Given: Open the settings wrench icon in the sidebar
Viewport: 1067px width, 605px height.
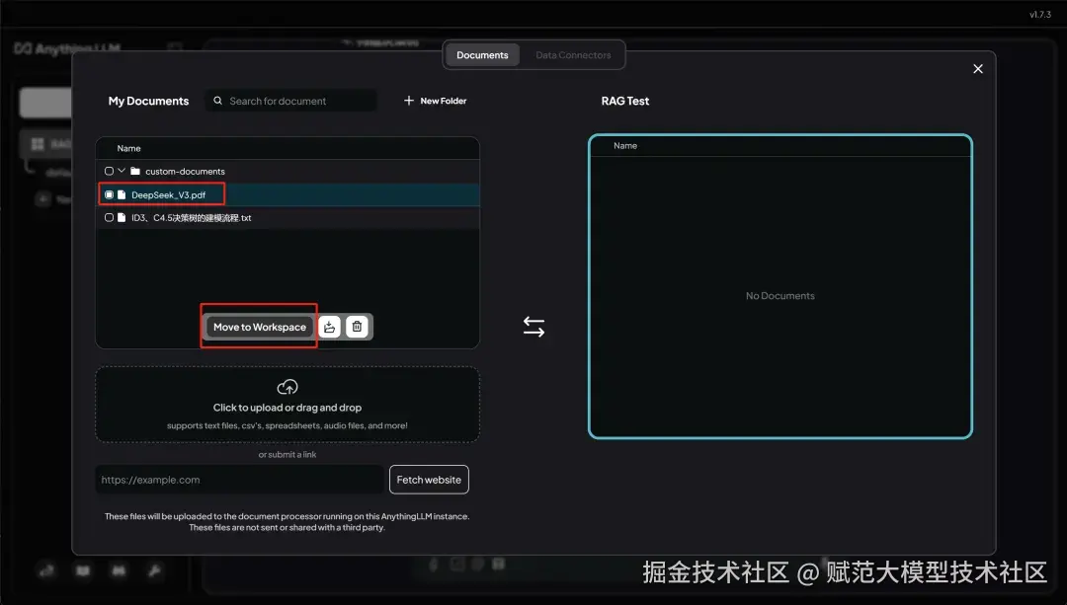Looking at the screenshot, I should (x=154, y=571).
